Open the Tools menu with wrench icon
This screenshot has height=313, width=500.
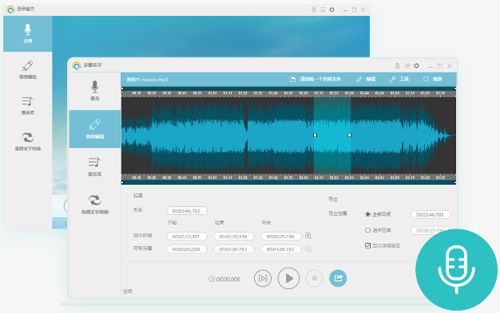(399, 79)
